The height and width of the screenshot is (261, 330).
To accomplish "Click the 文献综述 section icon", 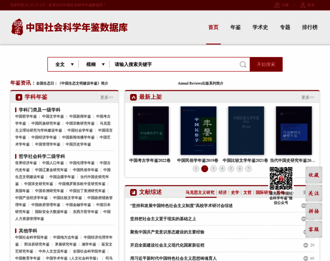I will click(133, 192).
